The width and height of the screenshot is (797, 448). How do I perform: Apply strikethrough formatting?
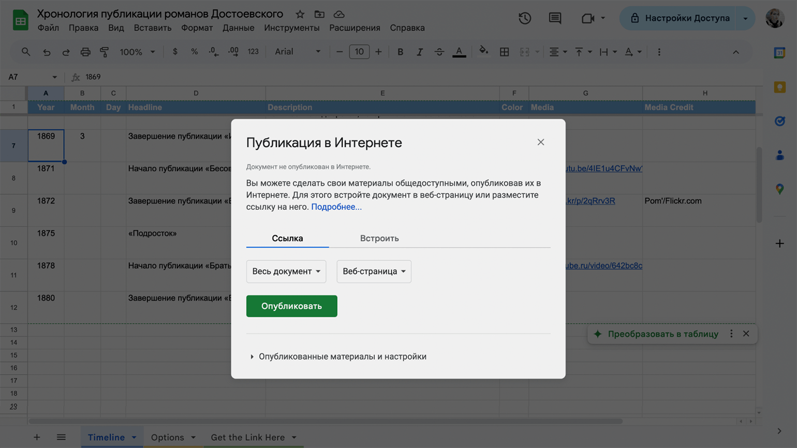click(439, 52)
